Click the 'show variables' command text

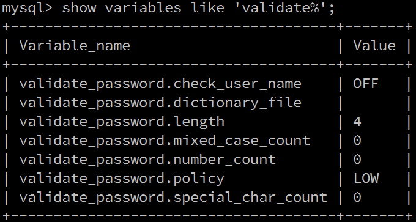tap(122, 8)
